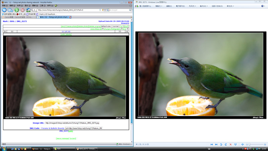Click the Firefox page vertical scrollbar
The image size is (268, 151).
tap(131, 72)
